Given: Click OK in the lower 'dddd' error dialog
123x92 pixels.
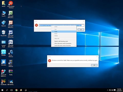Looking at the screenshot, I should coord(94,65).
